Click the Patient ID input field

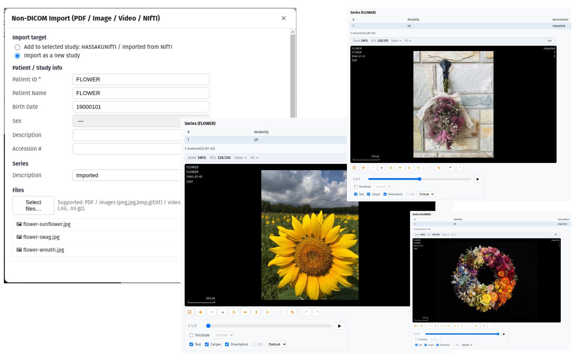[141, 80]
